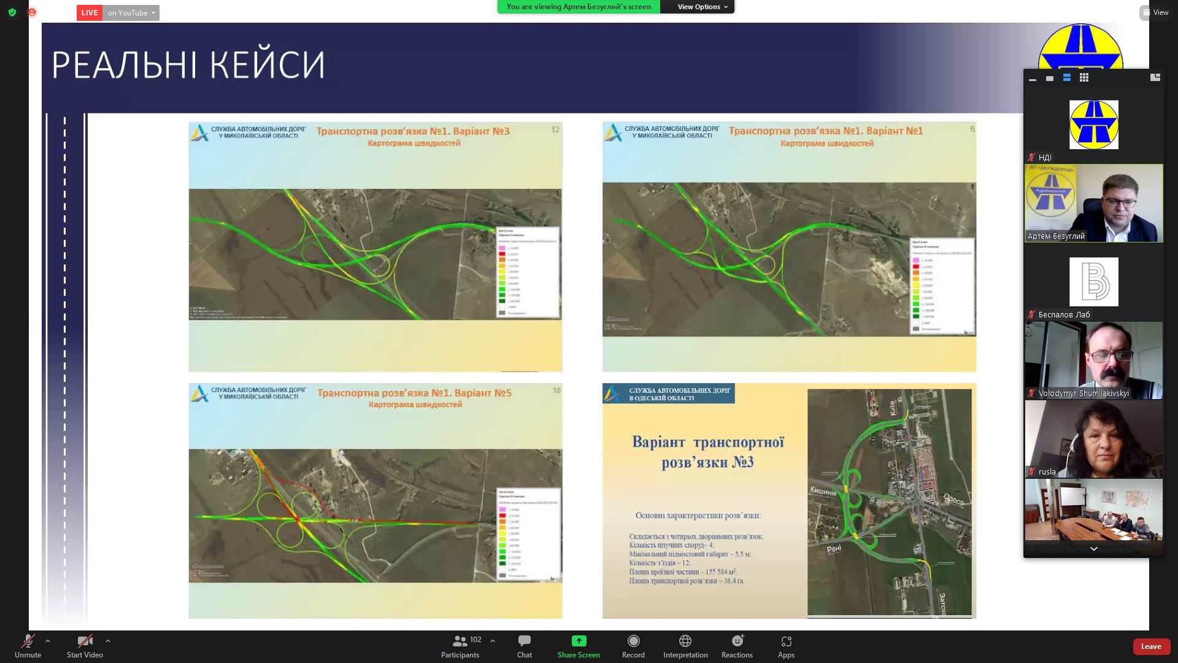
Task: Show only the active speaker thumbnail
Action: coord(1050,78)
